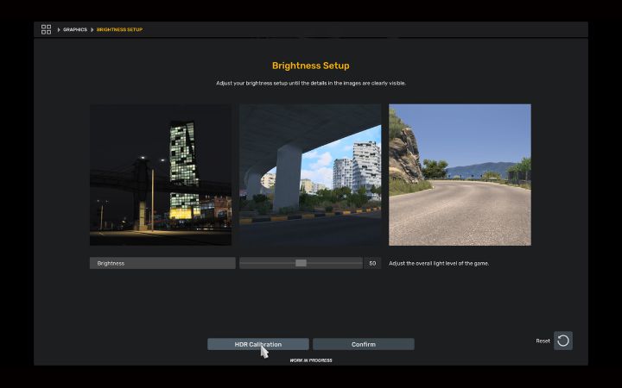Click the arrow before BRIGHTNESS SETUP breadcrumb
Image resolution: width=622 pixels, height=388 pixels.
[x=92, y=29]
